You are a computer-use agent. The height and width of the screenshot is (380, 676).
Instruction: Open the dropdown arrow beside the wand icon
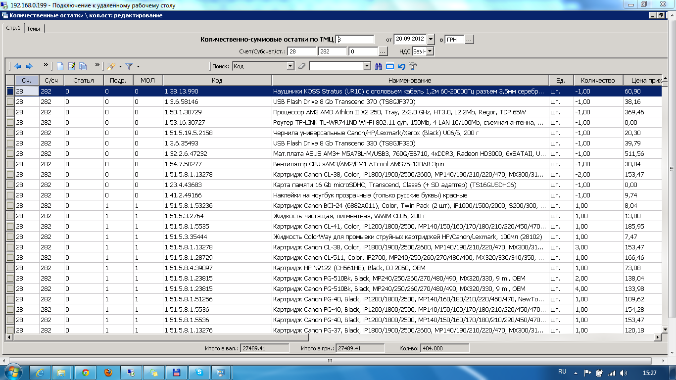point(120,66)
